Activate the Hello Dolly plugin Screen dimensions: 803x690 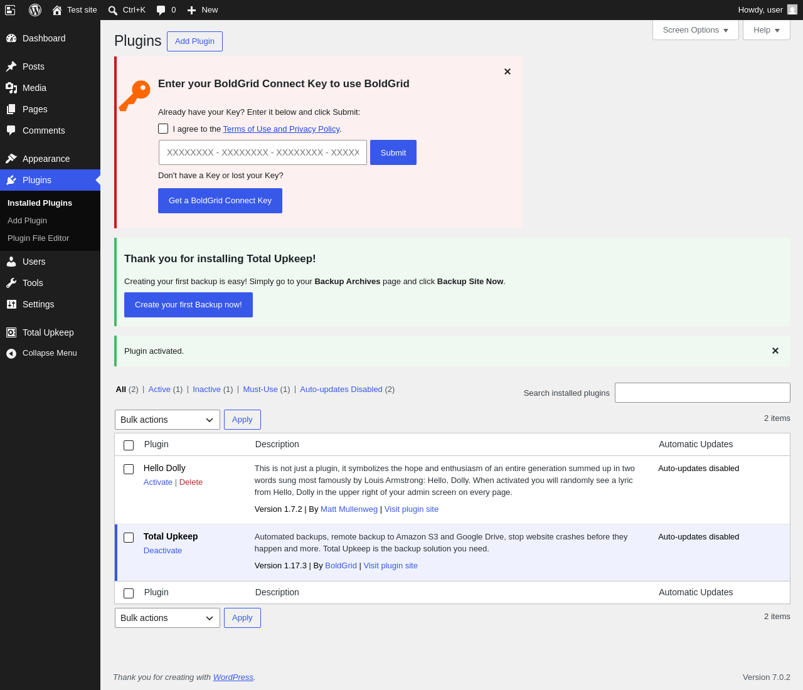point(158,482)
